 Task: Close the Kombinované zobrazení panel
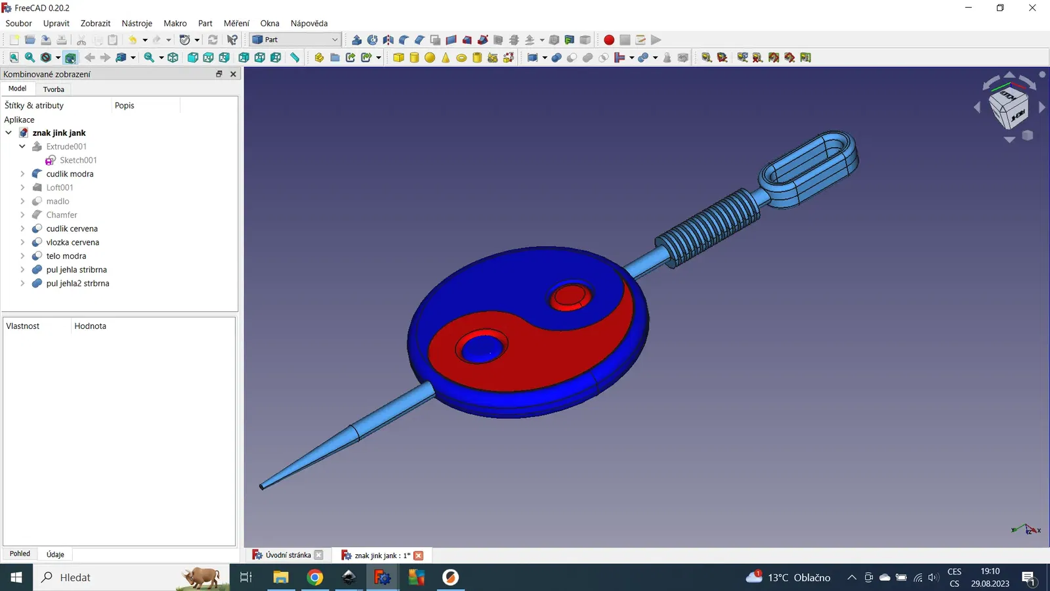(x=233, y=74)
